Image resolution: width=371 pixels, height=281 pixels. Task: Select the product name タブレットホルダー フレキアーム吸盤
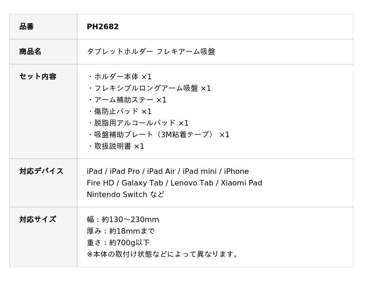coord(151,52)
